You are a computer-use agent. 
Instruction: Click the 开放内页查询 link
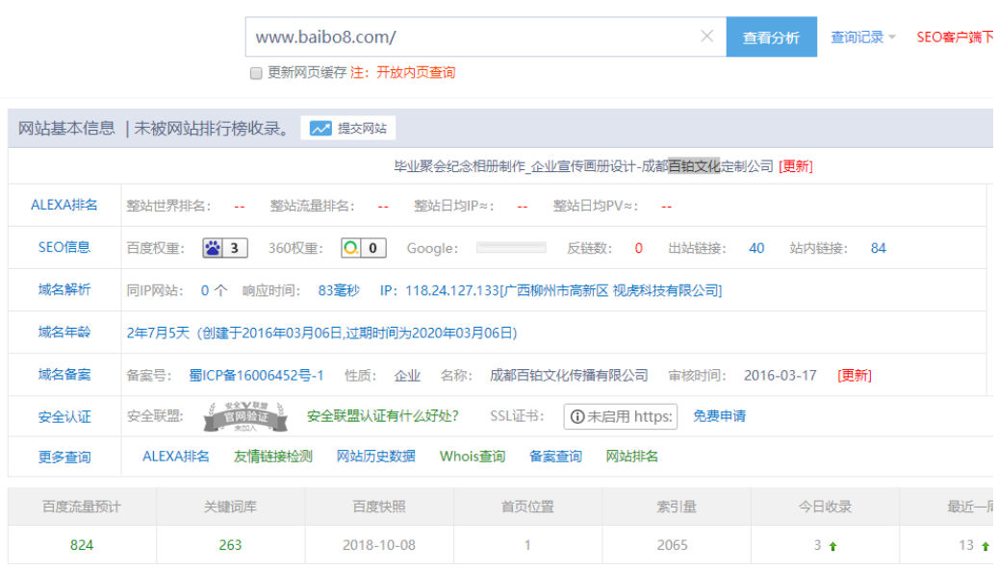pos(416,72)
